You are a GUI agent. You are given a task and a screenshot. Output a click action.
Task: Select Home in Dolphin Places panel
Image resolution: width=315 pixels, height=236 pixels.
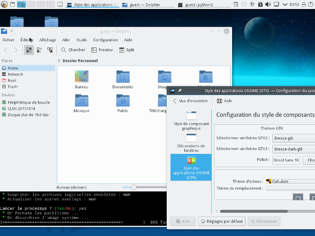pos(28,68)
